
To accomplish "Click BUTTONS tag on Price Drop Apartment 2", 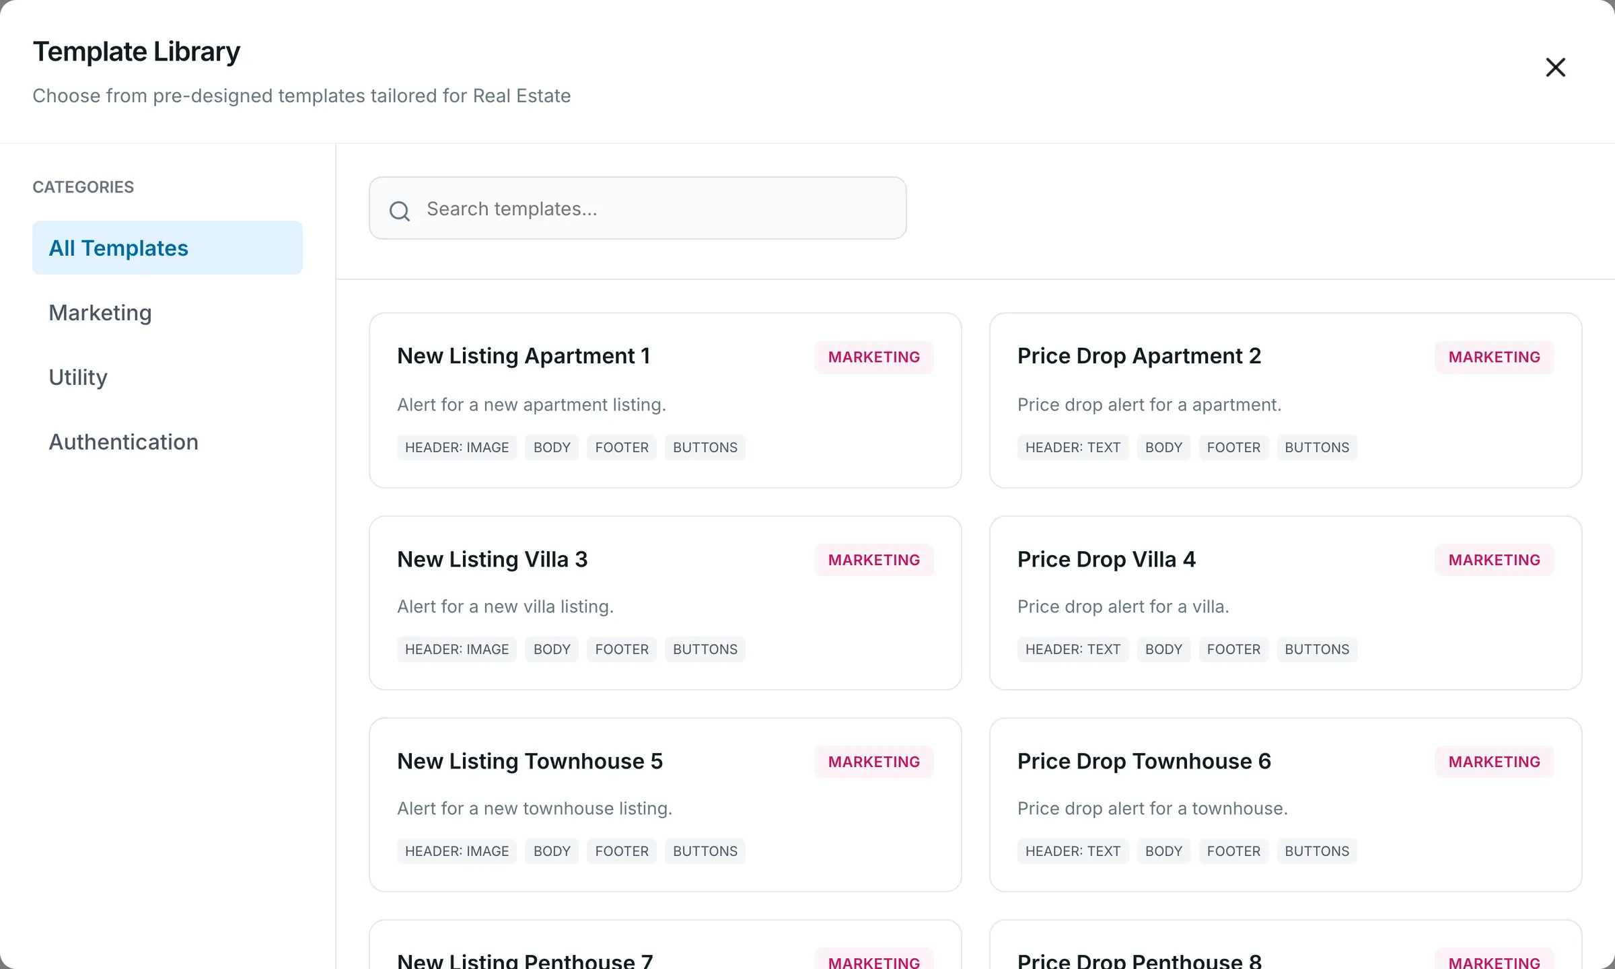I will point(1317,447).
